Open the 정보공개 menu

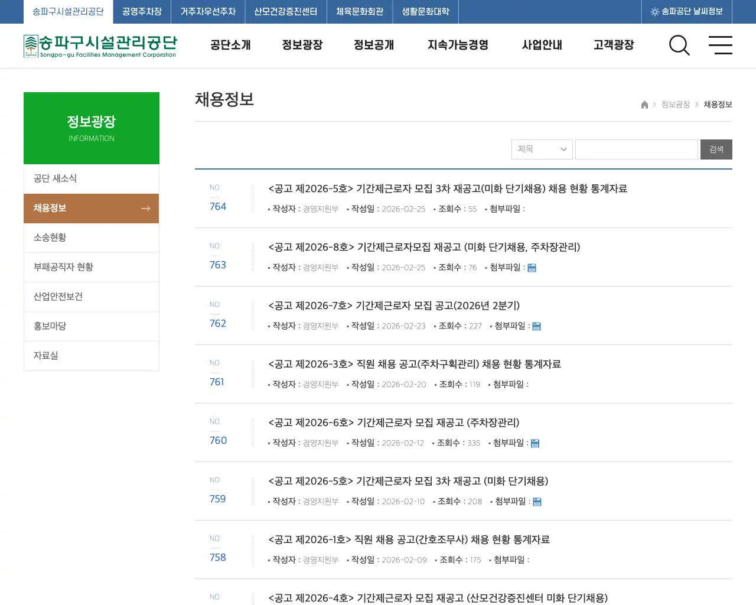pyautogui.click(x=373, y=45)
